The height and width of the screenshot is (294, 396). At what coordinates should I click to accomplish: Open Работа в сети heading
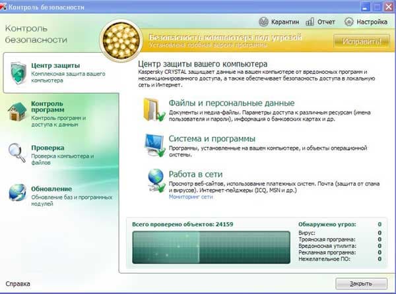click(x=195, y=174)
